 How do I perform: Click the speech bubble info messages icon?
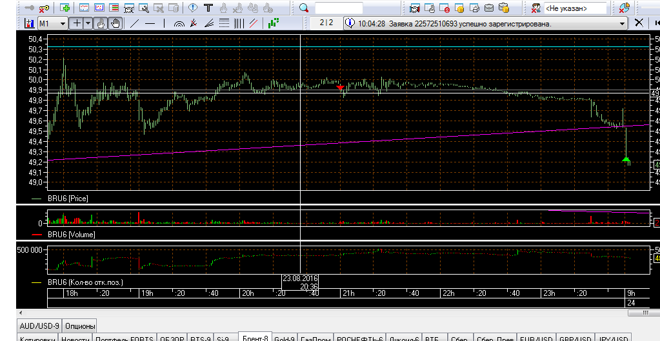[193, 8]
